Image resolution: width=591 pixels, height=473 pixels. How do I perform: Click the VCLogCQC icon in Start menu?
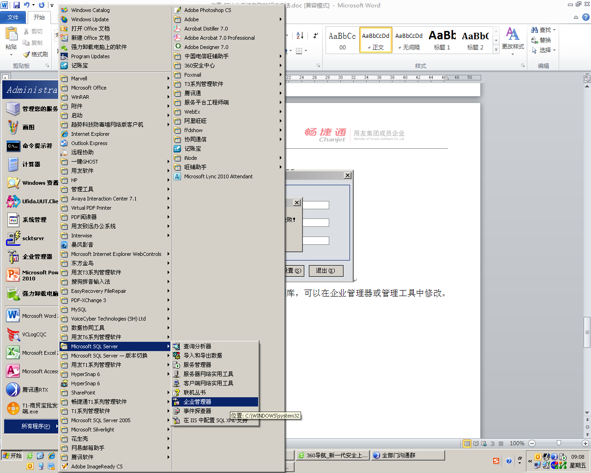[13, 334]
